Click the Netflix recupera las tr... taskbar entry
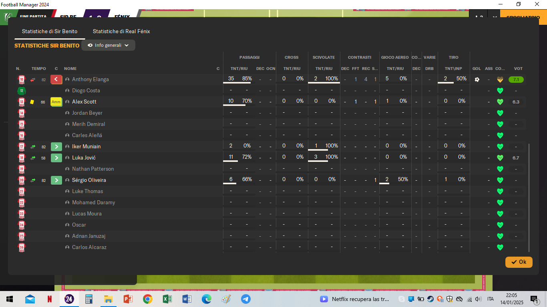 [354, 299]
